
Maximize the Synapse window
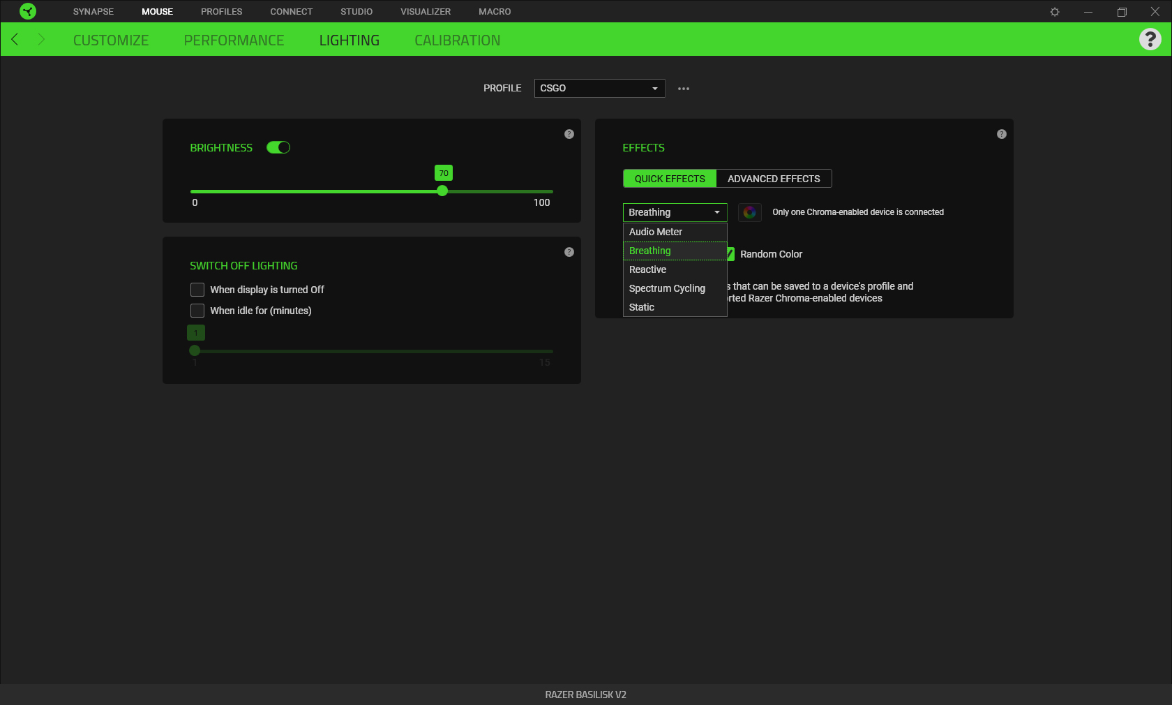(1122, 12)
